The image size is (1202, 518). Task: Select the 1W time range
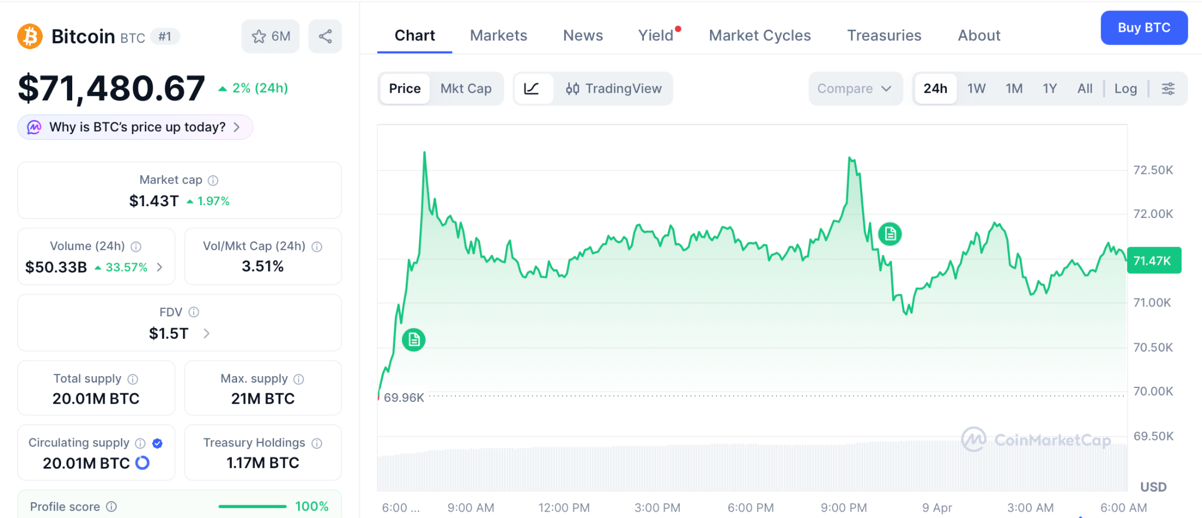[x=976, y=88]
